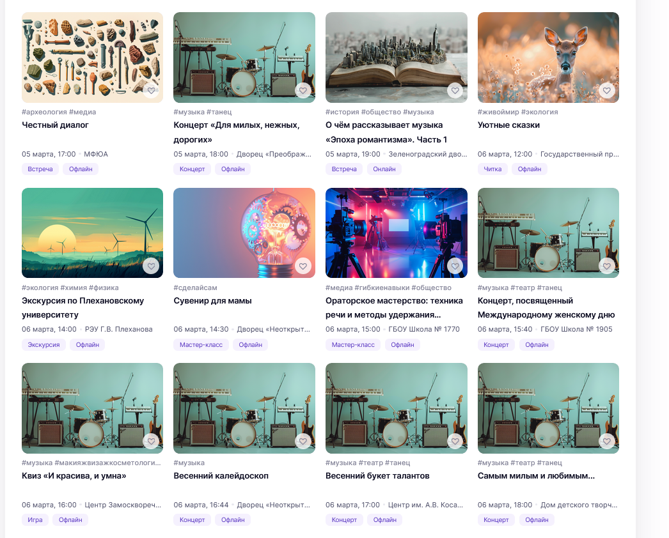The image size is (669, 538).
Task: Click venue text «МФЮА»
Action: [x=96, y=155]
